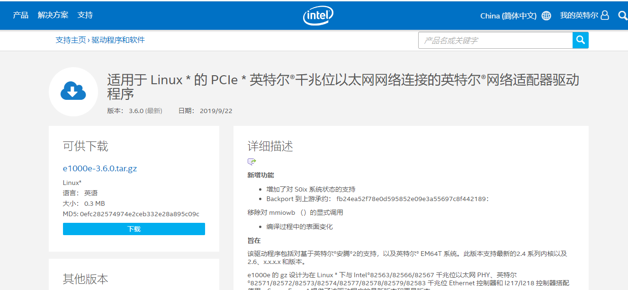Go to 支持主页 breadcrumb
This screenshot has width=628, height=290.
71,40
